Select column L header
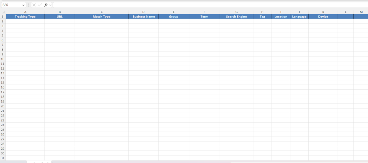Viewport: 368px width, 163px height. (x=346, y=12)
